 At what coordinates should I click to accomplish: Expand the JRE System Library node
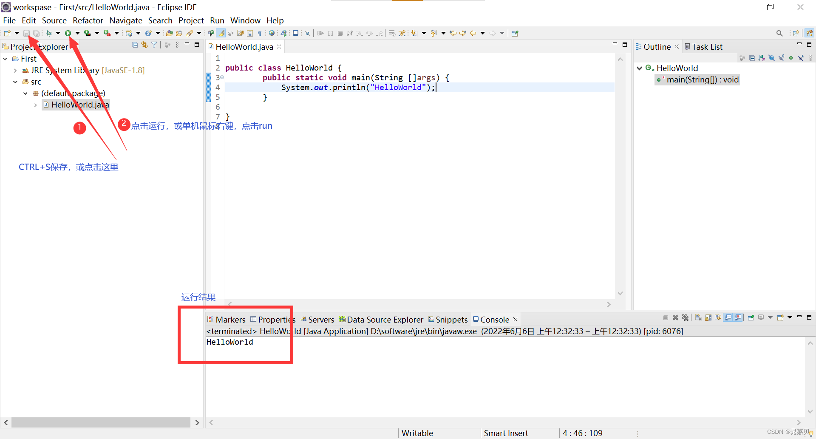pyautogui.click(x=15, y=70)
